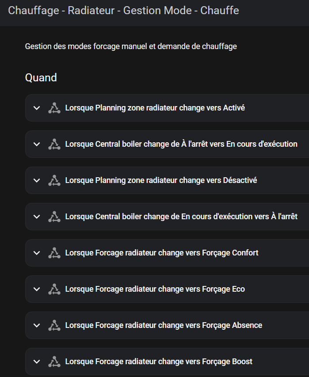Click state icon of Planning zone radiateur Activé trigger
Viewport: 309px width, 377px height.
[x=54, y=108]
